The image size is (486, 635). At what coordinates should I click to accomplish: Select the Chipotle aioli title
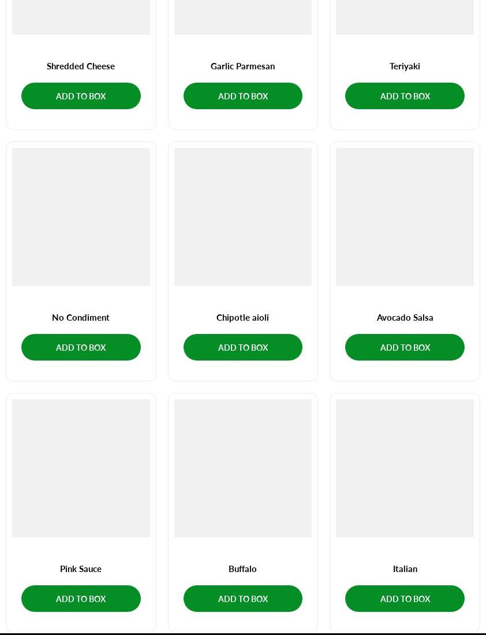click(x=243, y=318)
